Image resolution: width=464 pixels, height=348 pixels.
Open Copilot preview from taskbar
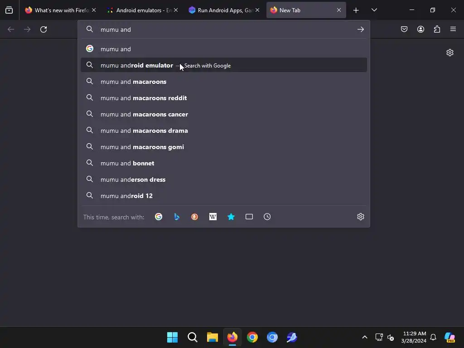pyautogui.click(x=450, y=337)
